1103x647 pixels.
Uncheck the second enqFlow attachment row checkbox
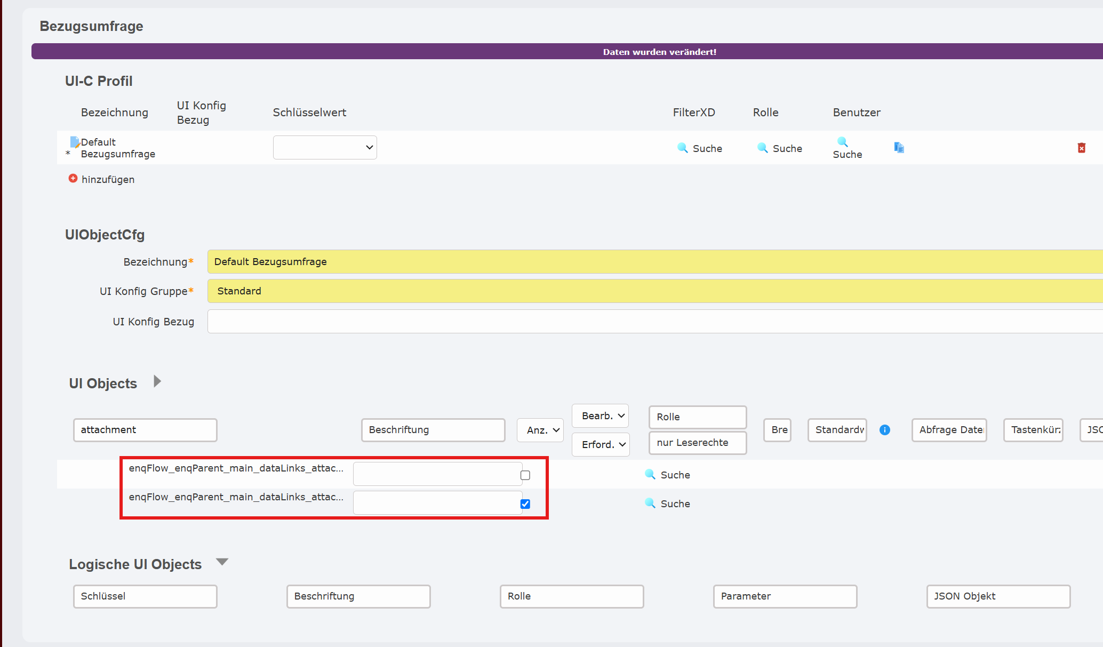525,504
